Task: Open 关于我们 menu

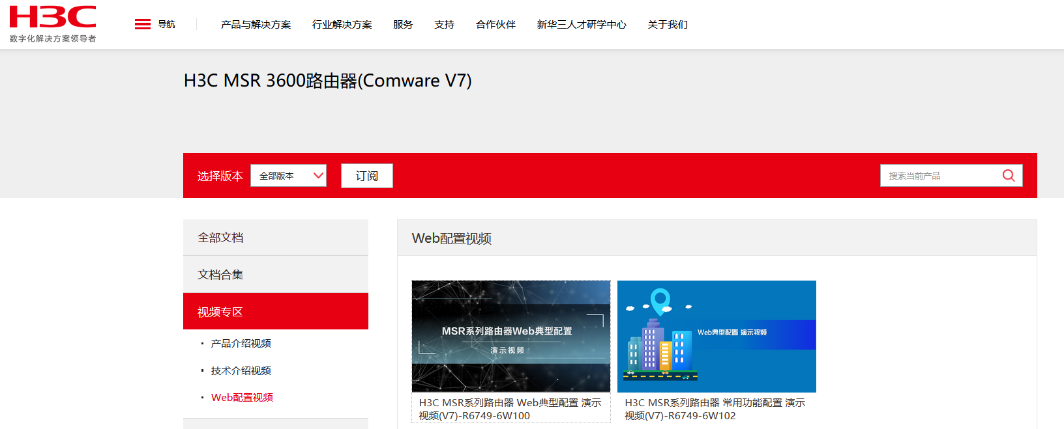Action: point(668,25)
